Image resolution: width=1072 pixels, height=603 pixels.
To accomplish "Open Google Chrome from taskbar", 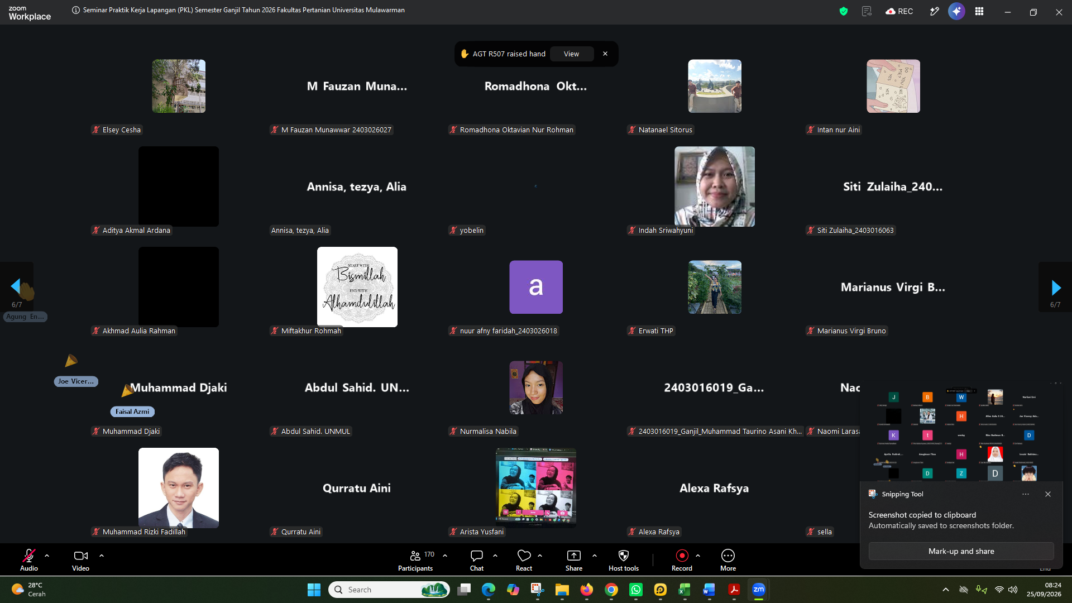I will (611, 590).
